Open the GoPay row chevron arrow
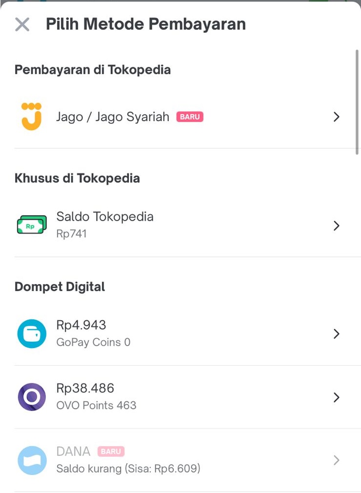Screen dimensions: 361x493 (x=337, y=334)
